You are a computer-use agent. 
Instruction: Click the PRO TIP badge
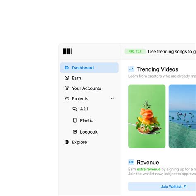135,51
